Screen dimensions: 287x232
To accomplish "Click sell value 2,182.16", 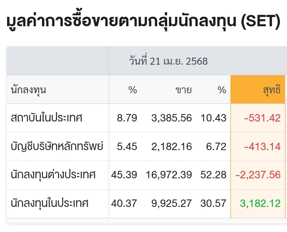I will [x=172, y=147].
